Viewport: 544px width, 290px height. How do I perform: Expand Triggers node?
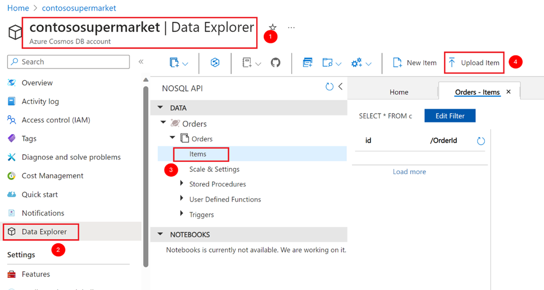click(x=181, y=214)
